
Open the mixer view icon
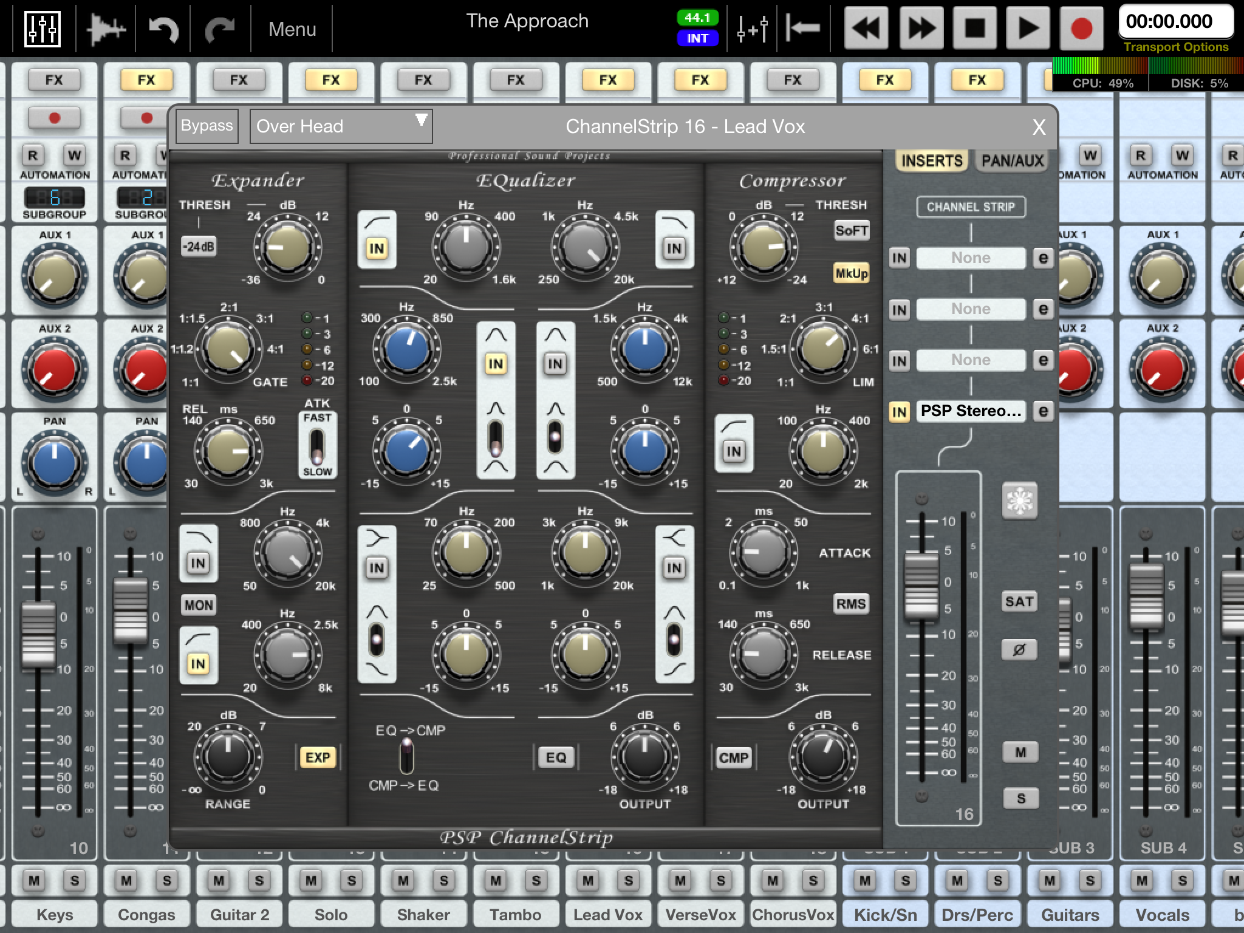43,29
